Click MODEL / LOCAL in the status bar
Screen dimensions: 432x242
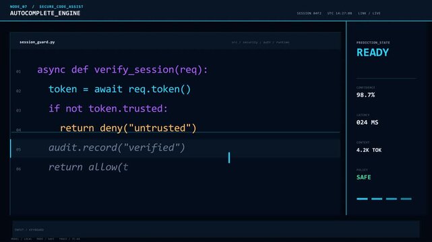coord(22,239)
